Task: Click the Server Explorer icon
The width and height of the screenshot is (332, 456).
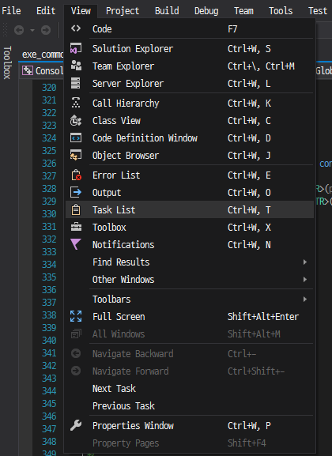Action: (x=75, y=83)
